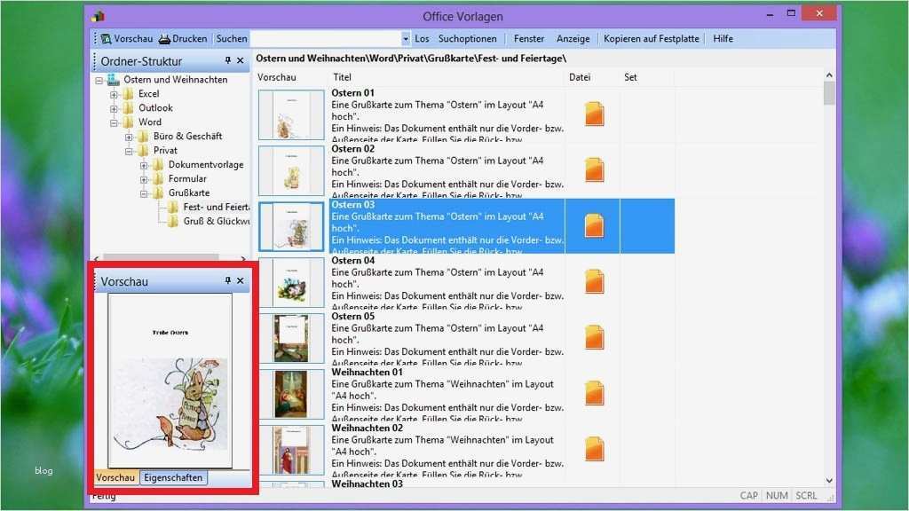
Task: Click the tree scrollbar right arrow
Action: click(243, 258)
